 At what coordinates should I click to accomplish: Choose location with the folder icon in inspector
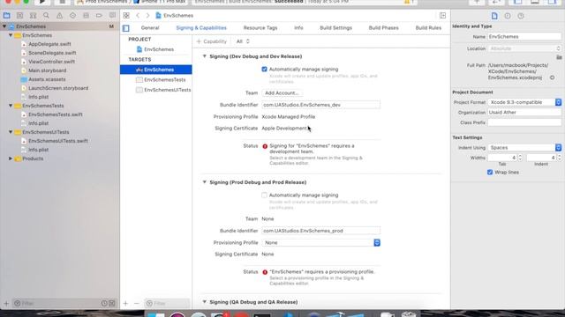tap(559, 57)
